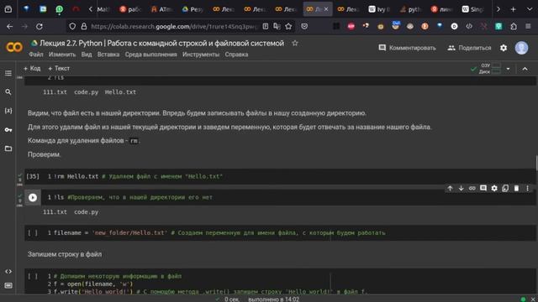This screenshot has height=302, width=538.
Task: Open the Файл menu
Action: coord(36,55)
